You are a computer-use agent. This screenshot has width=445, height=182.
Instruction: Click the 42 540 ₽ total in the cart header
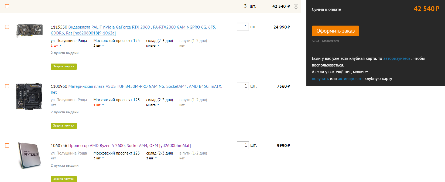(281, 6)
